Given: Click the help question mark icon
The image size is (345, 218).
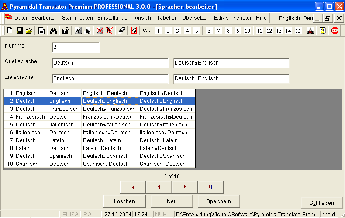Looking at the screenshot, I should click(x=323, y=31).
